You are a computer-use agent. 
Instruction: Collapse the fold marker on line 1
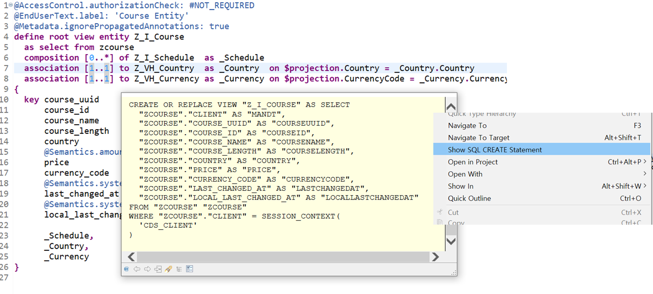point(11,5)
